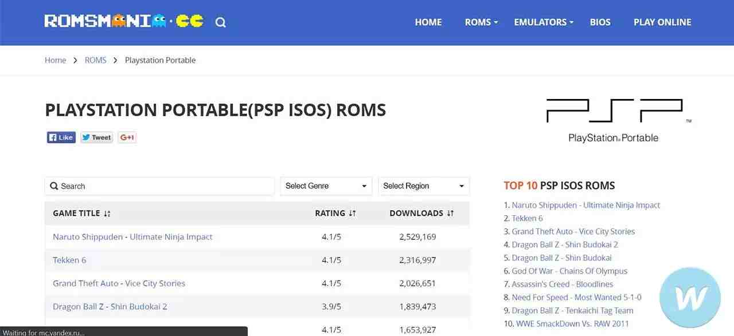
Task: Click the Google +1 button
Action: 127,137
